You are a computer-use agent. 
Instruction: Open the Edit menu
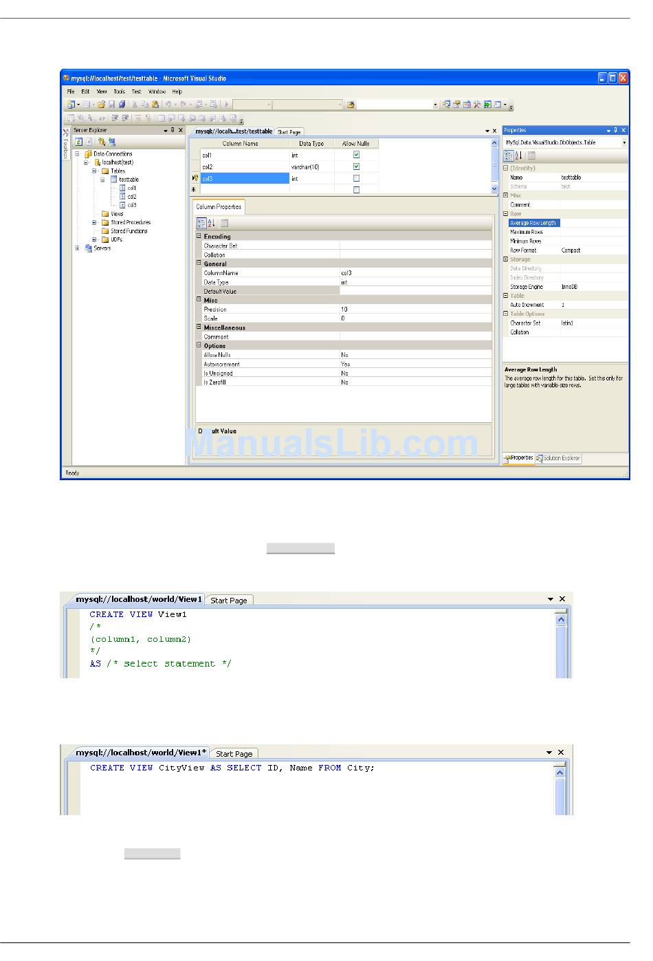[85, 91]
